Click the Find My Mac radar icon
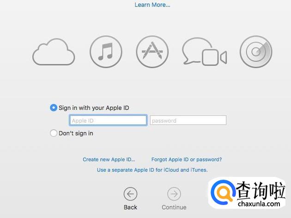The image size is (291, 218). 256,52
